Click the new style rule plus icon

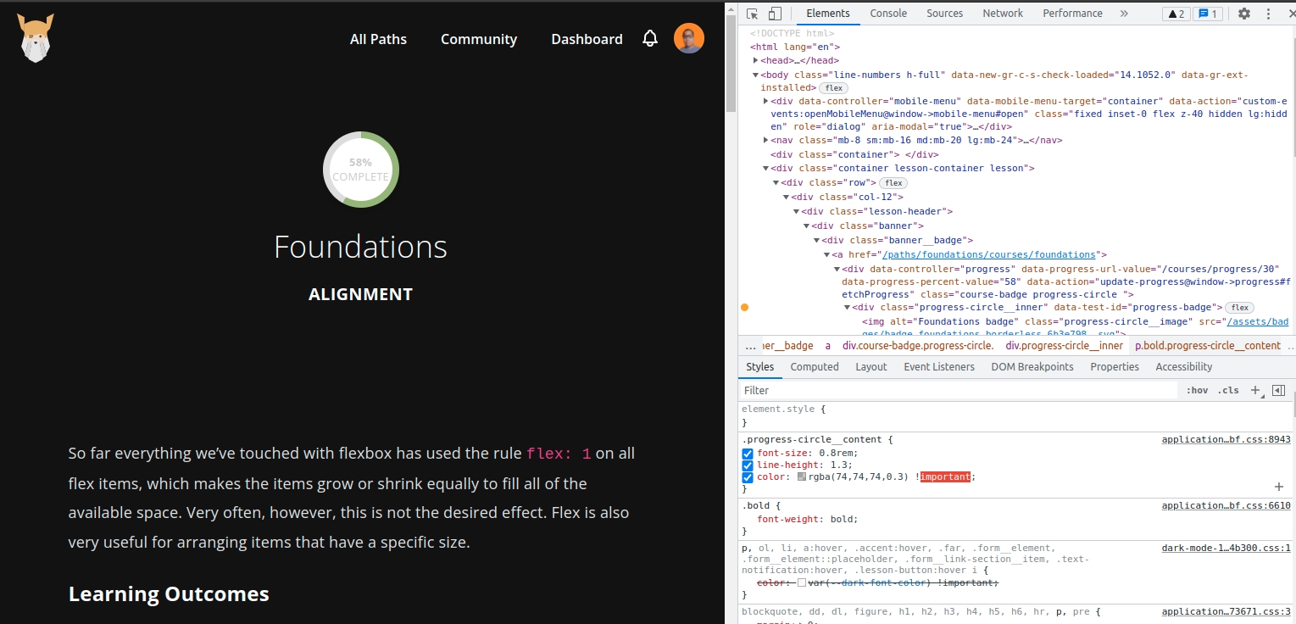coord(1257,391)
